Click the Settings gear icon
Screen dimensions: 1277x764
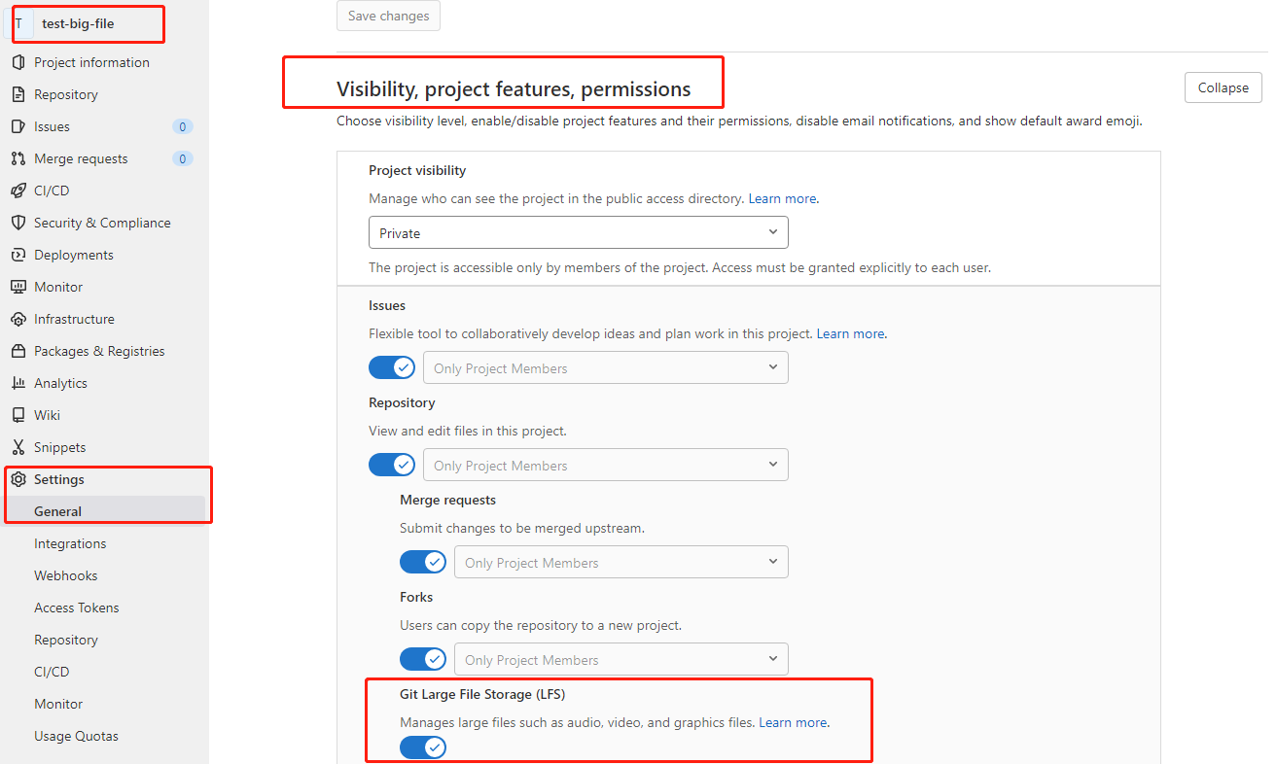point(18,479)
